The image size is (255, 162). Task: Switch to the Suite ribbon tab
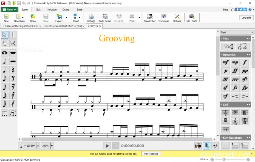tap(79, 10)
